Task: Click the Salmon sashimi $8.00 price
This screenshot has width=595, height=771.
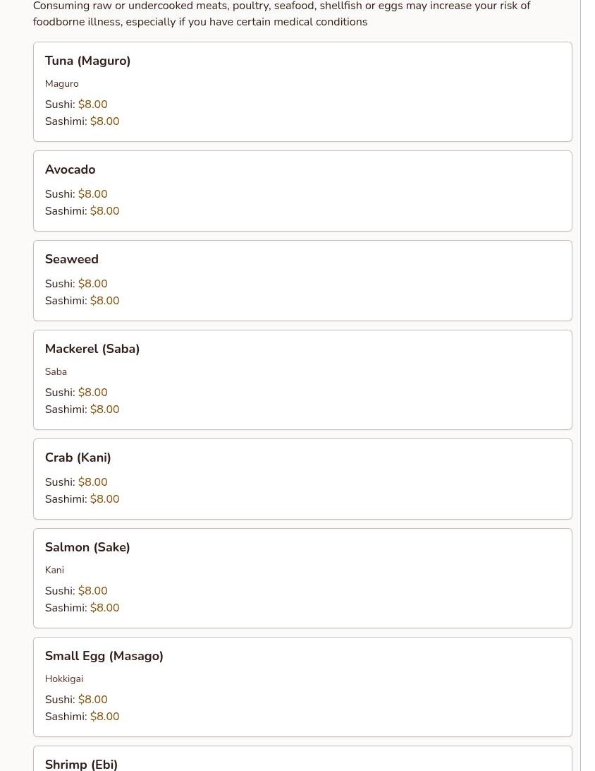Action: pyautogui.click(x=104, y=608)
